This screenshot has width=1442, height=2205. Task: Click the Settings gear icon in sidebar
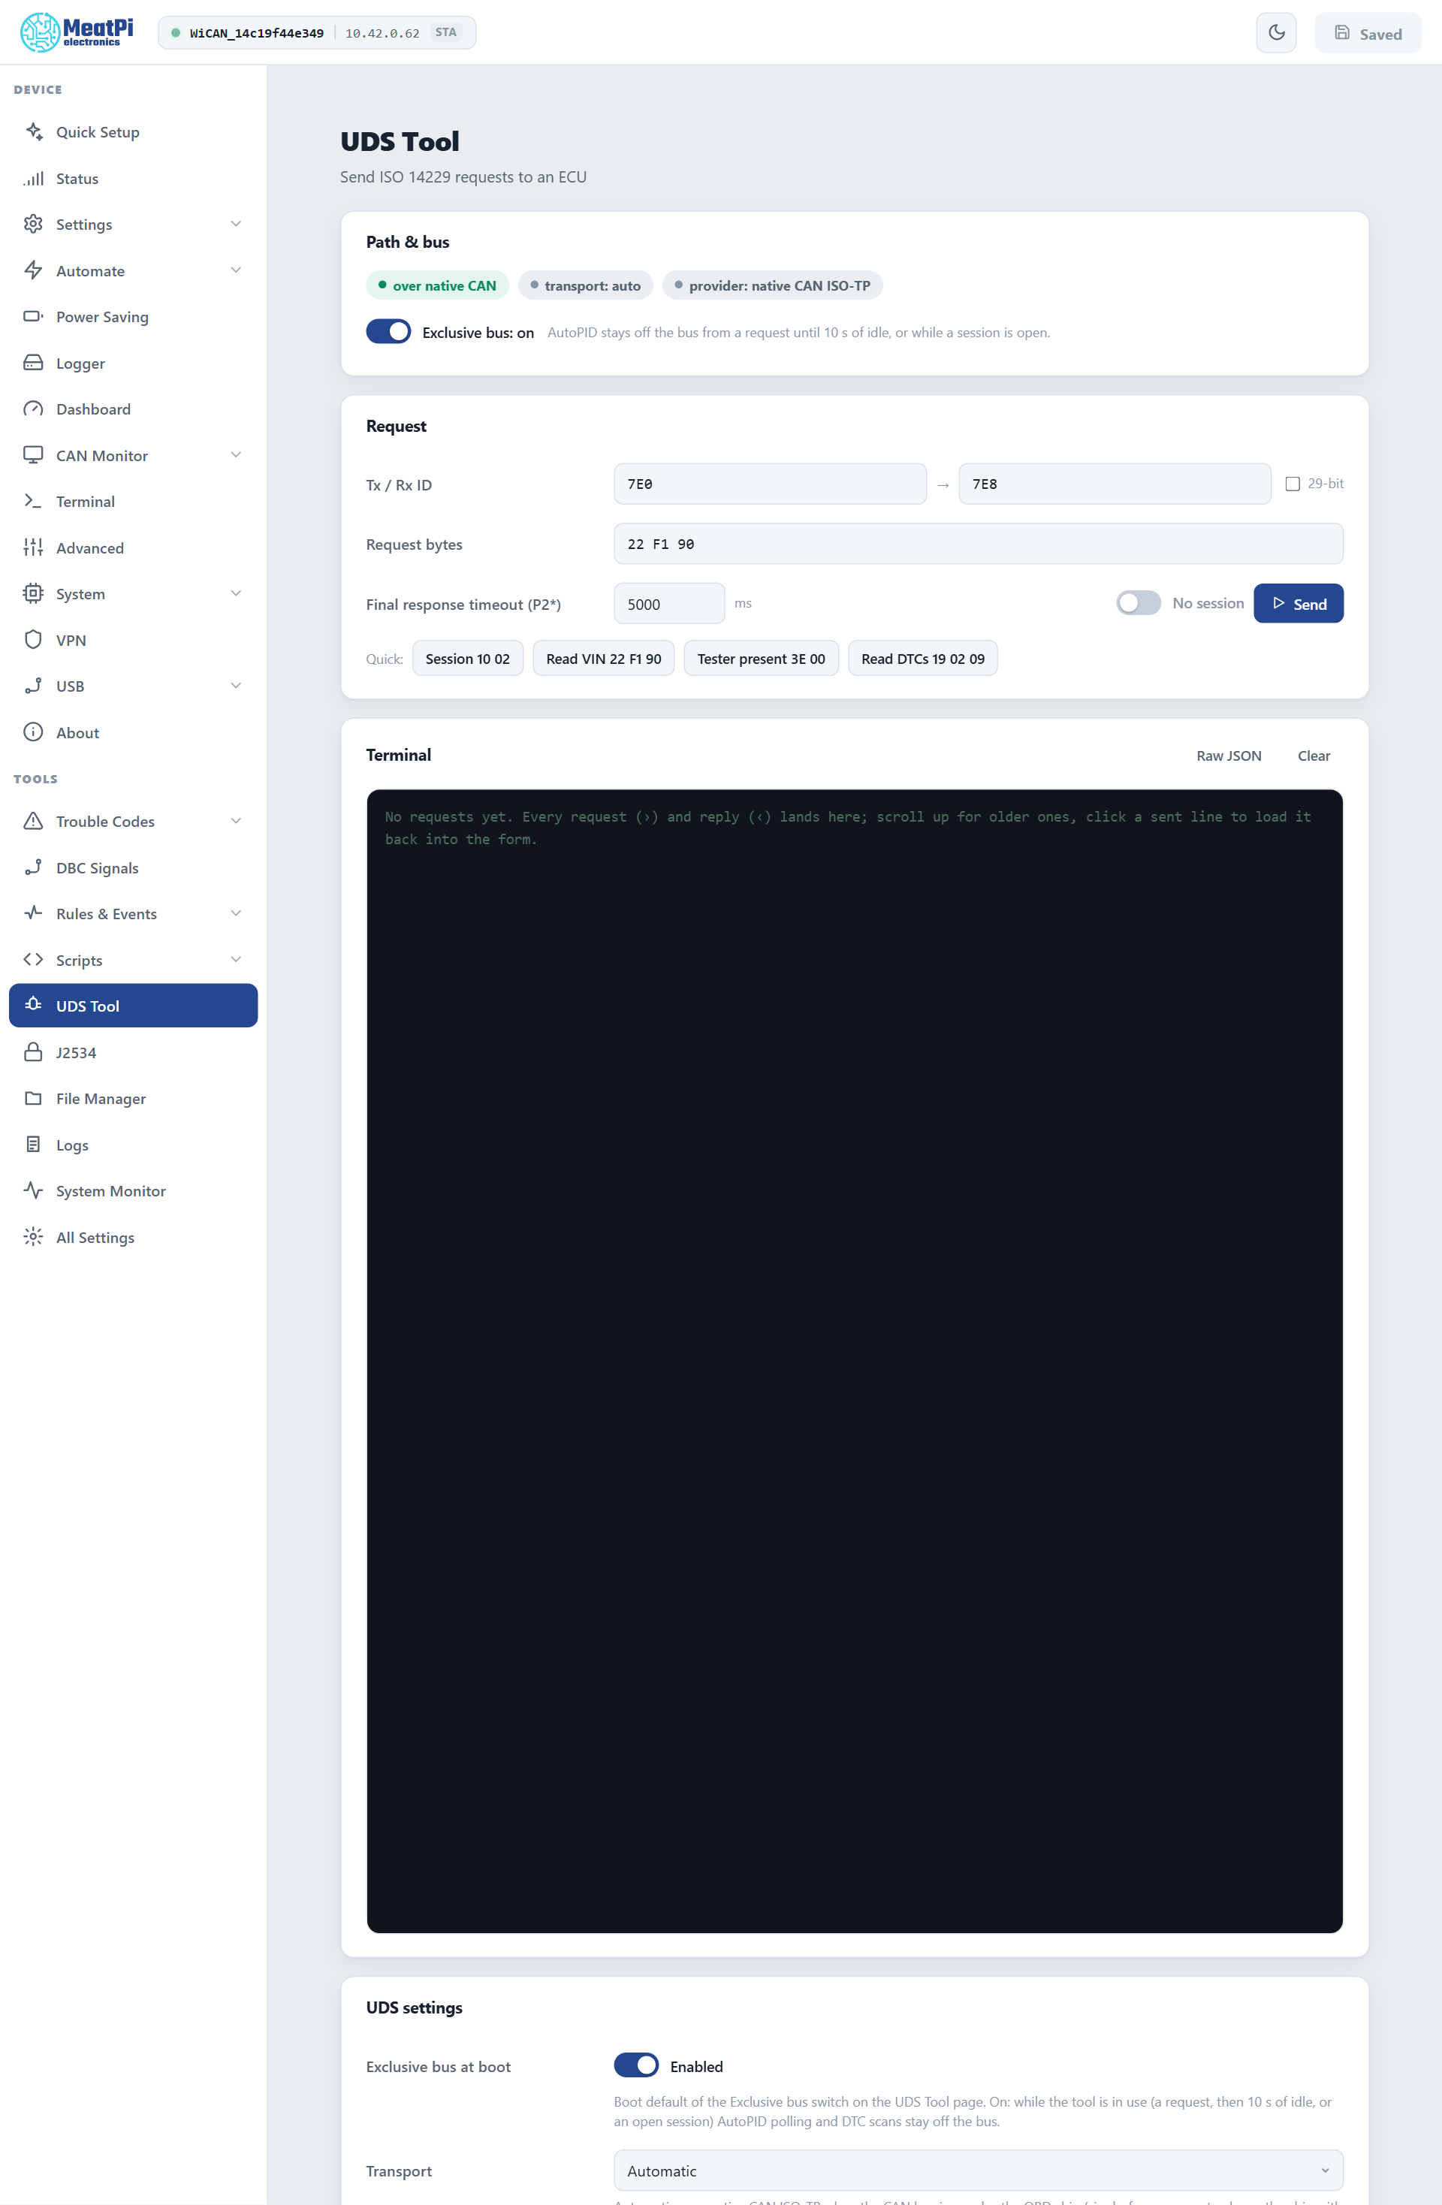(x=33, y=225)
